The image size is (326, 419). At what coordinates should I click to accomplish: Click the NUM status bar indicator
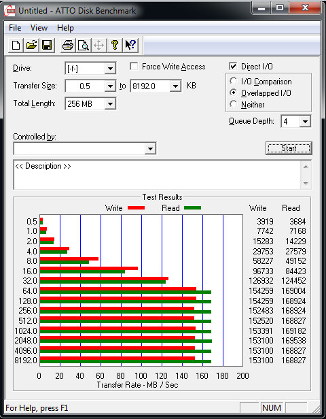click(272, 408)
